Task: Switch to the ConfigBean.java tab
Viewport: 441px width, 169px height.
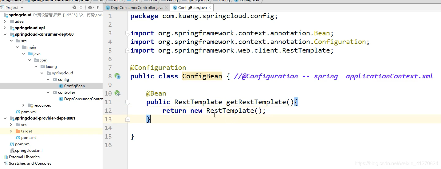Action: (x=192, y=7)
